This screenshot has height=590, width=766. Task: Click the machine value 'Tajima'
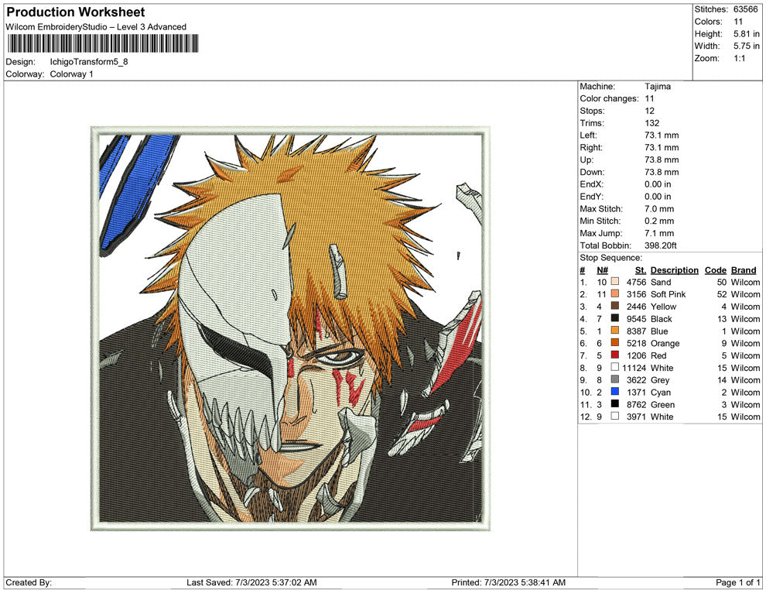658,86
